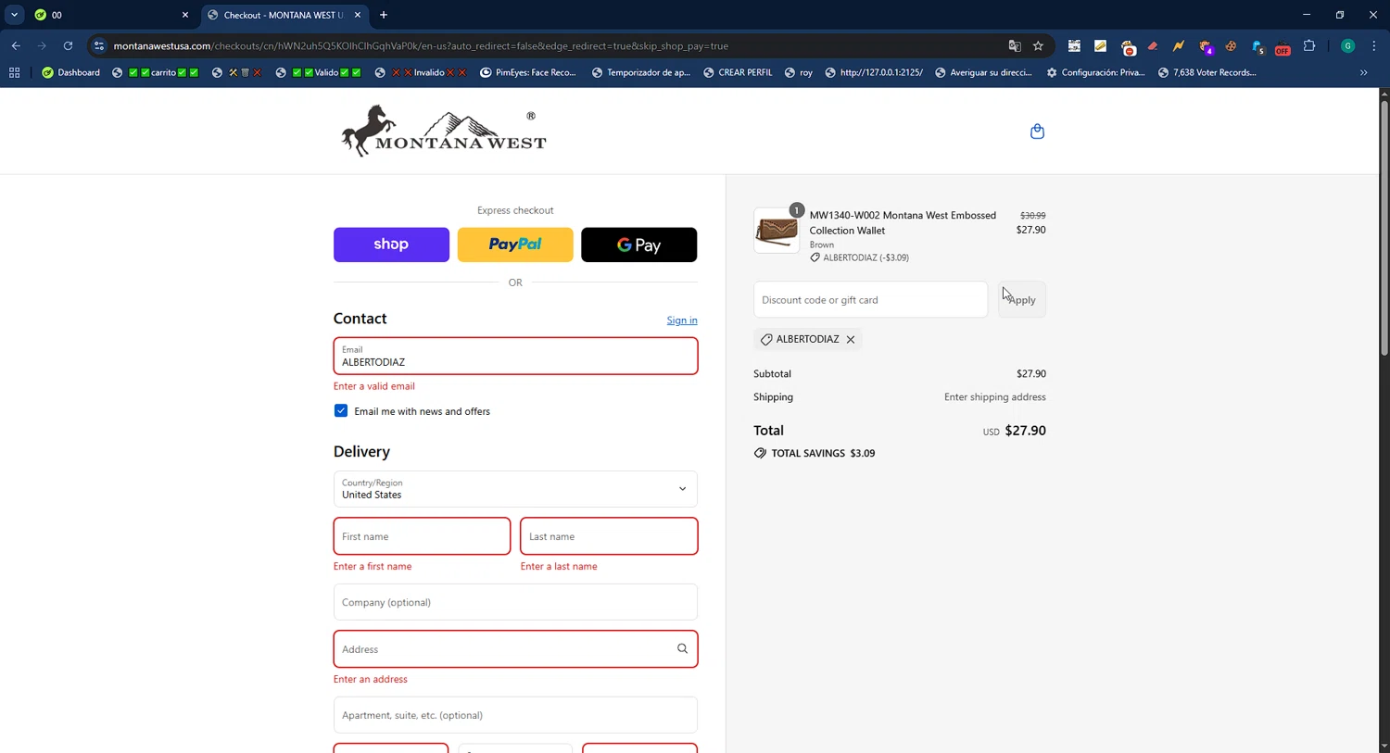
Task: Uncheck Email me with news and offers
Action: click(x=341, y=411)
